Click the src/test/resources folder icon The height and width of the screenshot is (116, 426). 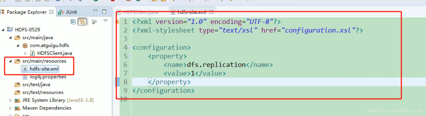click(x=18, y=92)
